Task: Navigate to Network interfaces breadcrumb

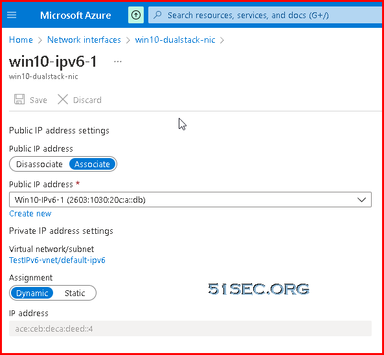Action: coord(84,40)
